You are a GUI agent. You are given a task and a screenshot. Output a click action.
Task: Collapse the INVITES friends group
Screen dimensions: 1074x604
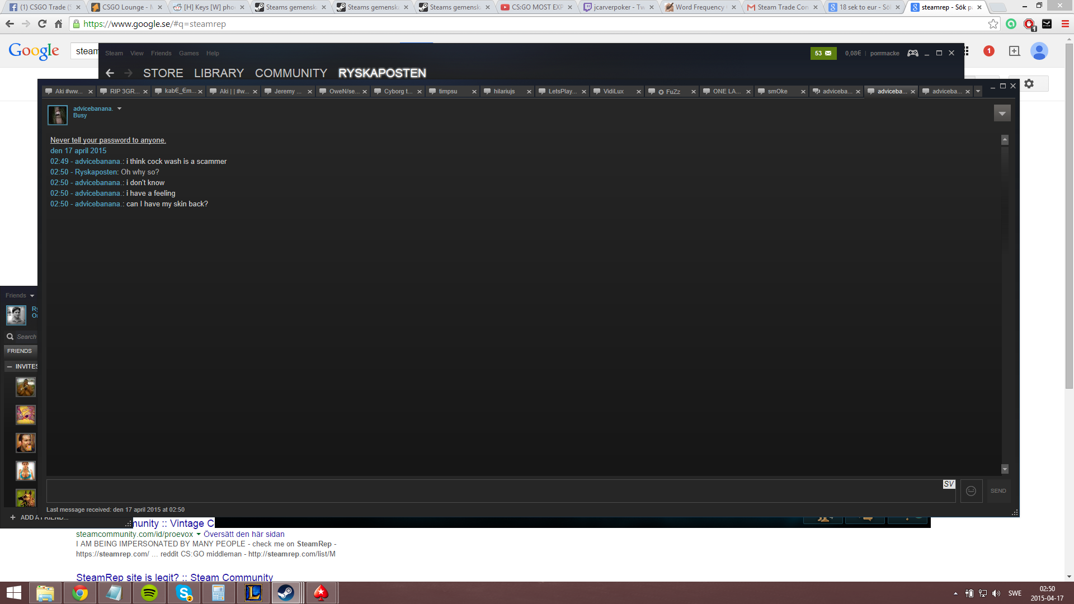10,366
